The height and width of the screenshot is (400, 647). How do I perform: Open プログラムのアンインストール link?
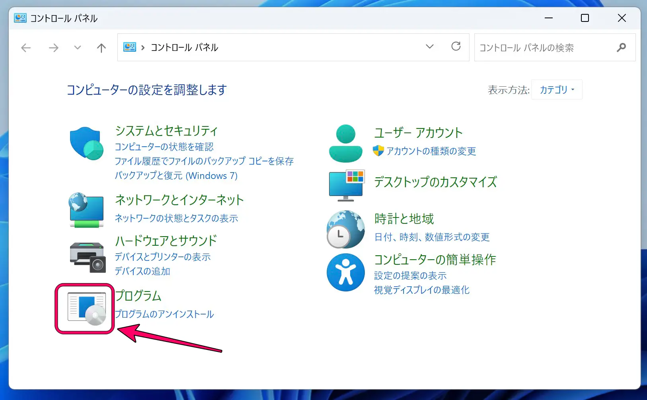pos(164,314)
